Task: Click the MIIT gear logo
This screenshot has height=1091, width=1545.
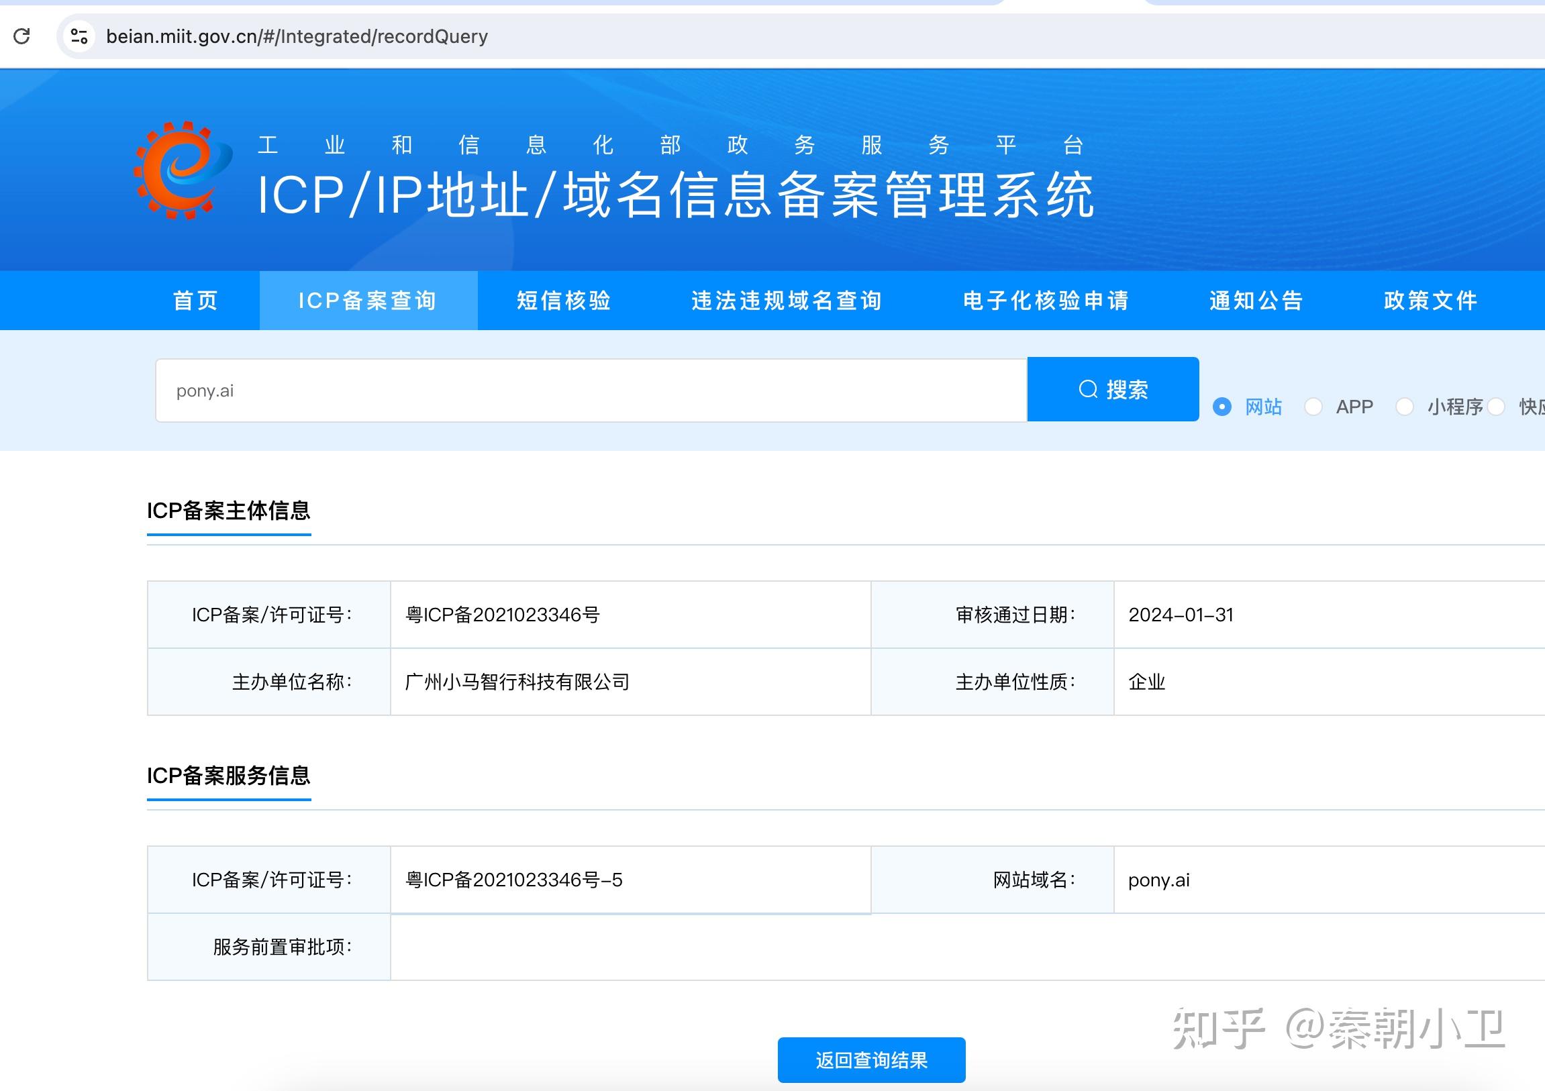Action: pyautogui.click(x=183, y=170)
